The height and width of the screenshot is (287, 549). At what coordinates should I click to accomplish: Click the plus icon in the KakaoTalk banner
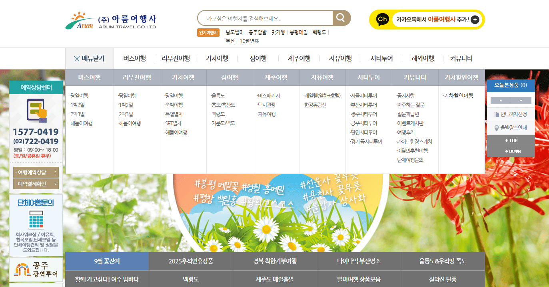(x=475, y=20)
